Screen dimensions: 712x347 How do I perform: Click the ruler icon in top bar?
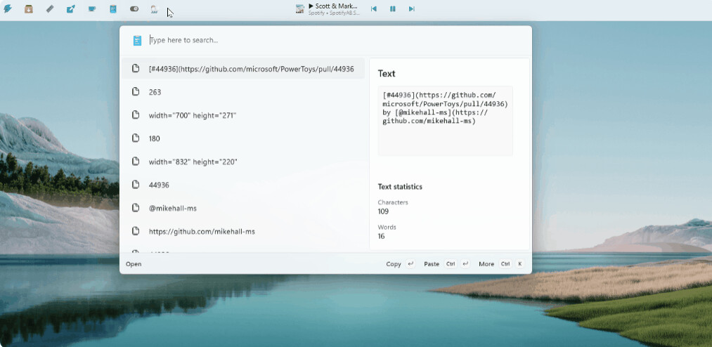click(x=50, y=9)
